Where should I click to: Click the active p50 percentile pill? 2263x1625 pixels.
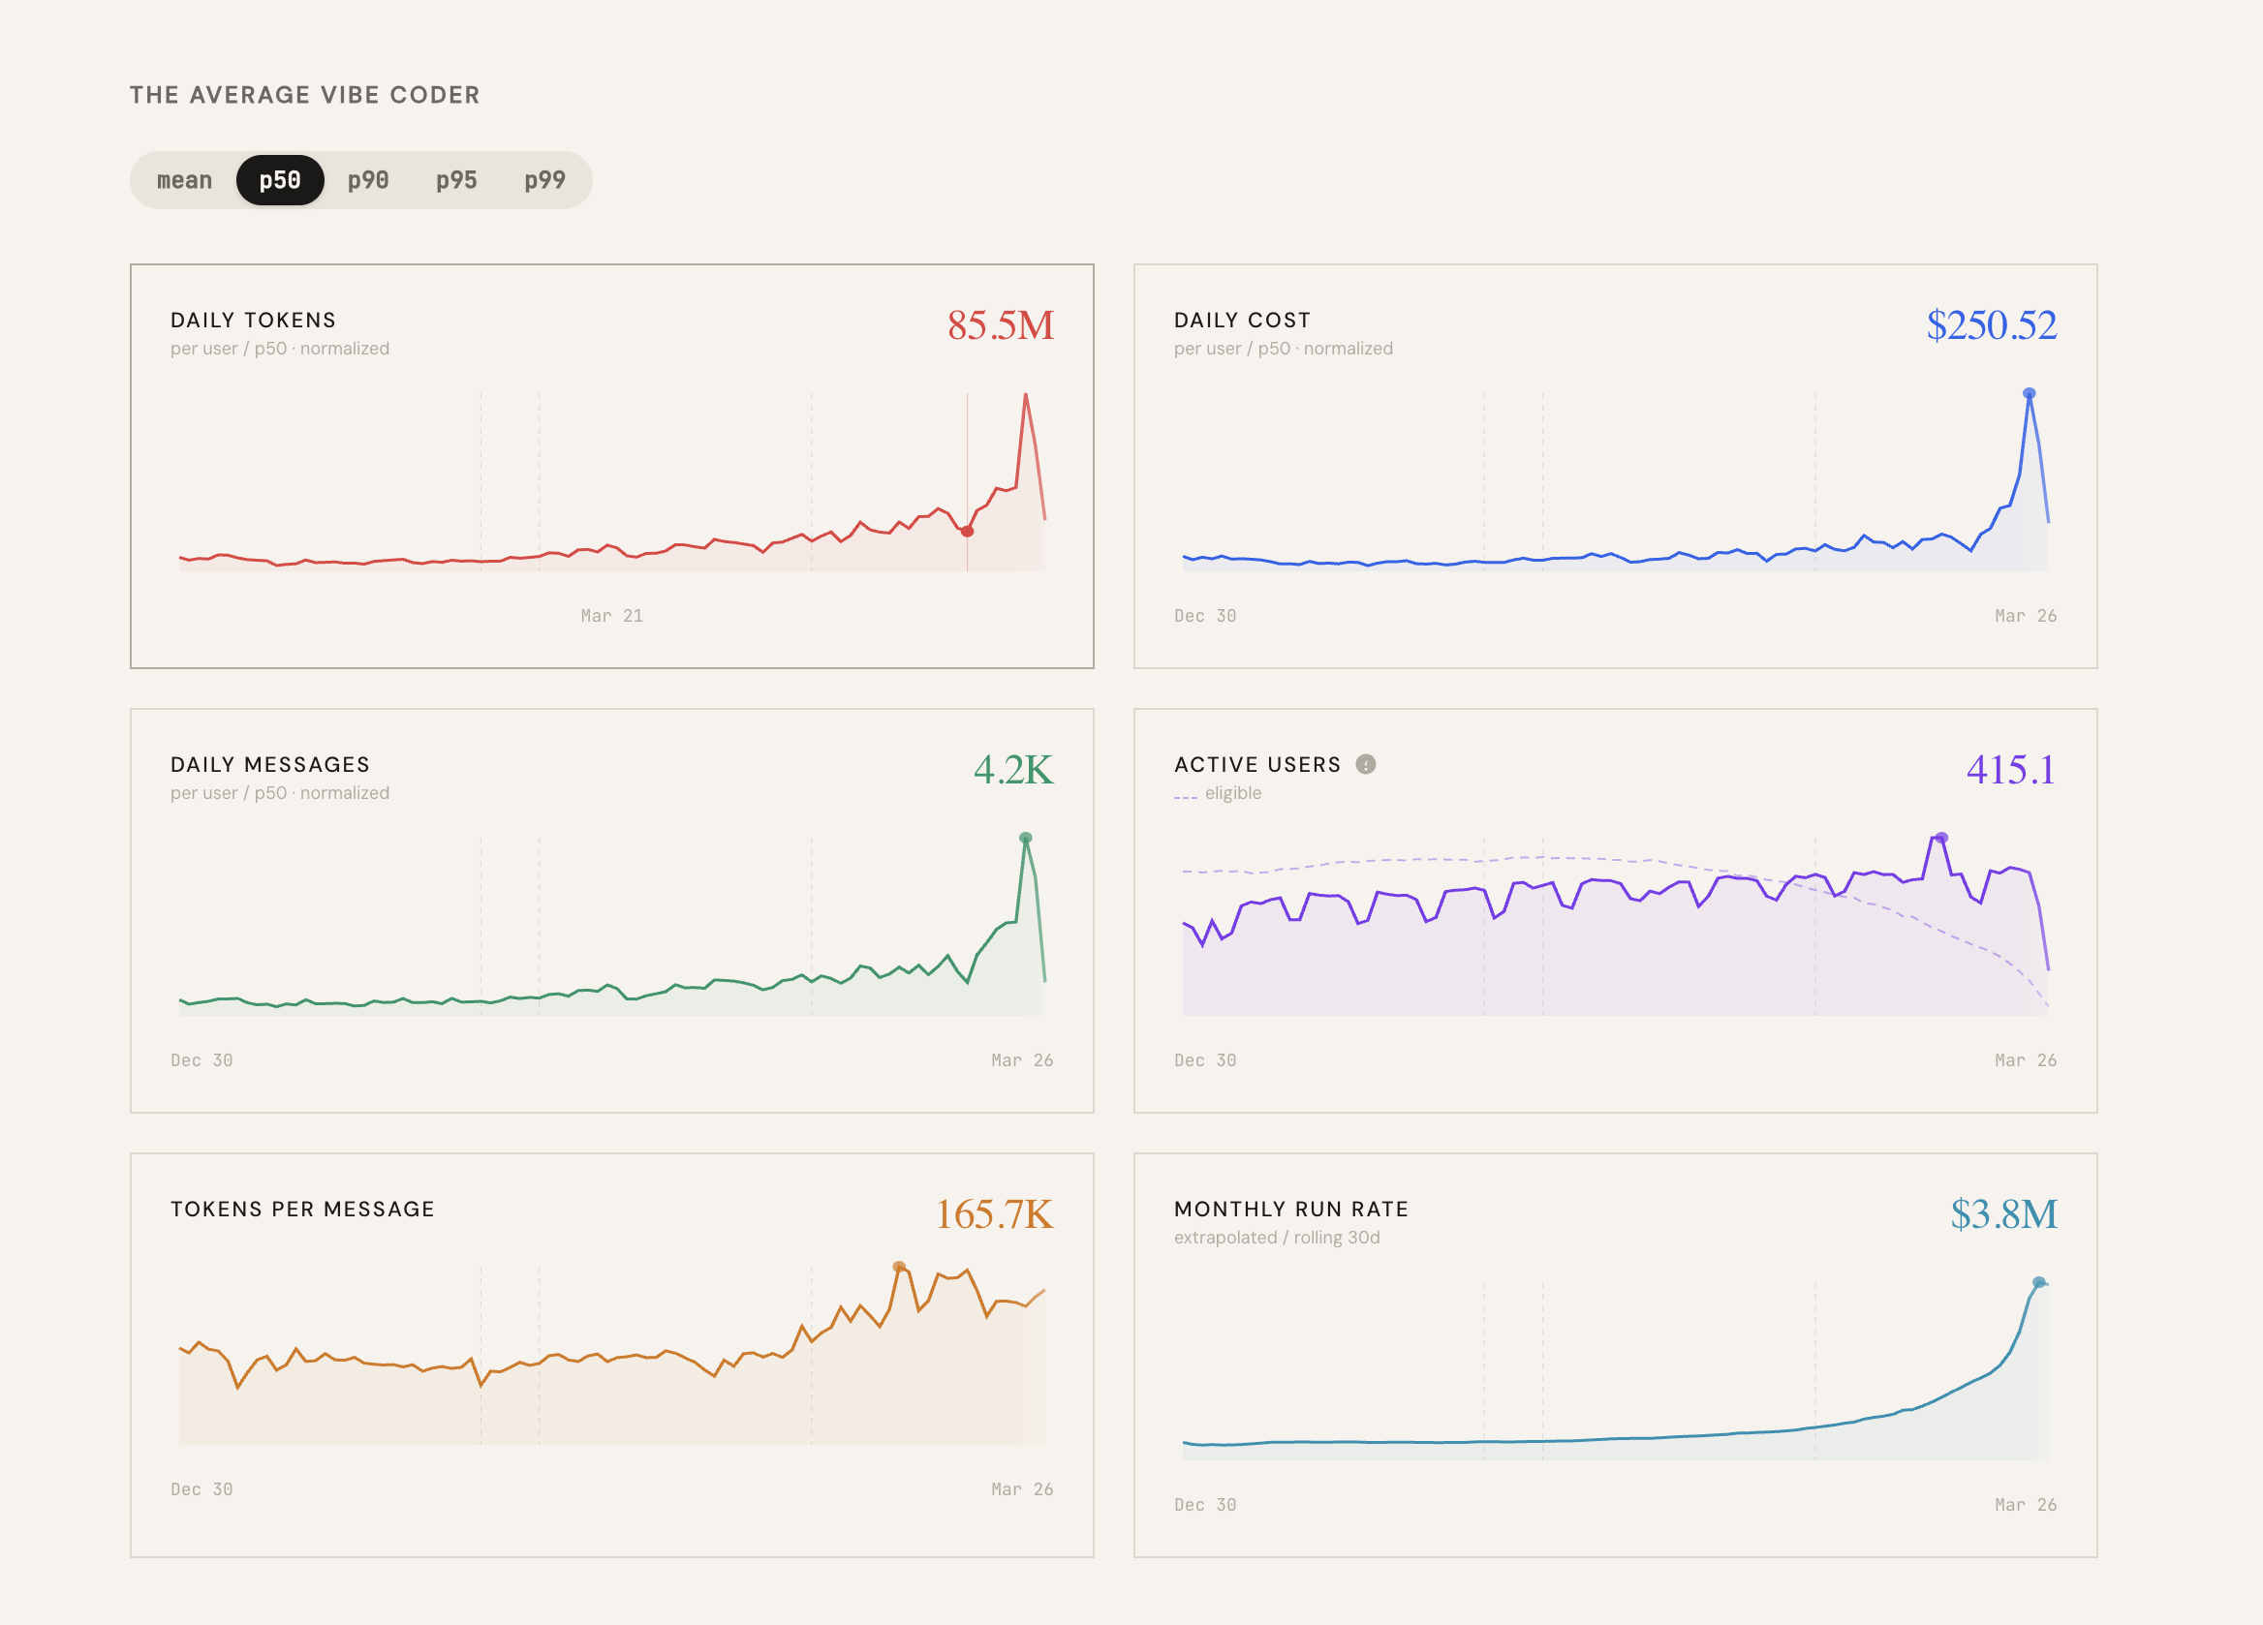[x=280, y=180]
